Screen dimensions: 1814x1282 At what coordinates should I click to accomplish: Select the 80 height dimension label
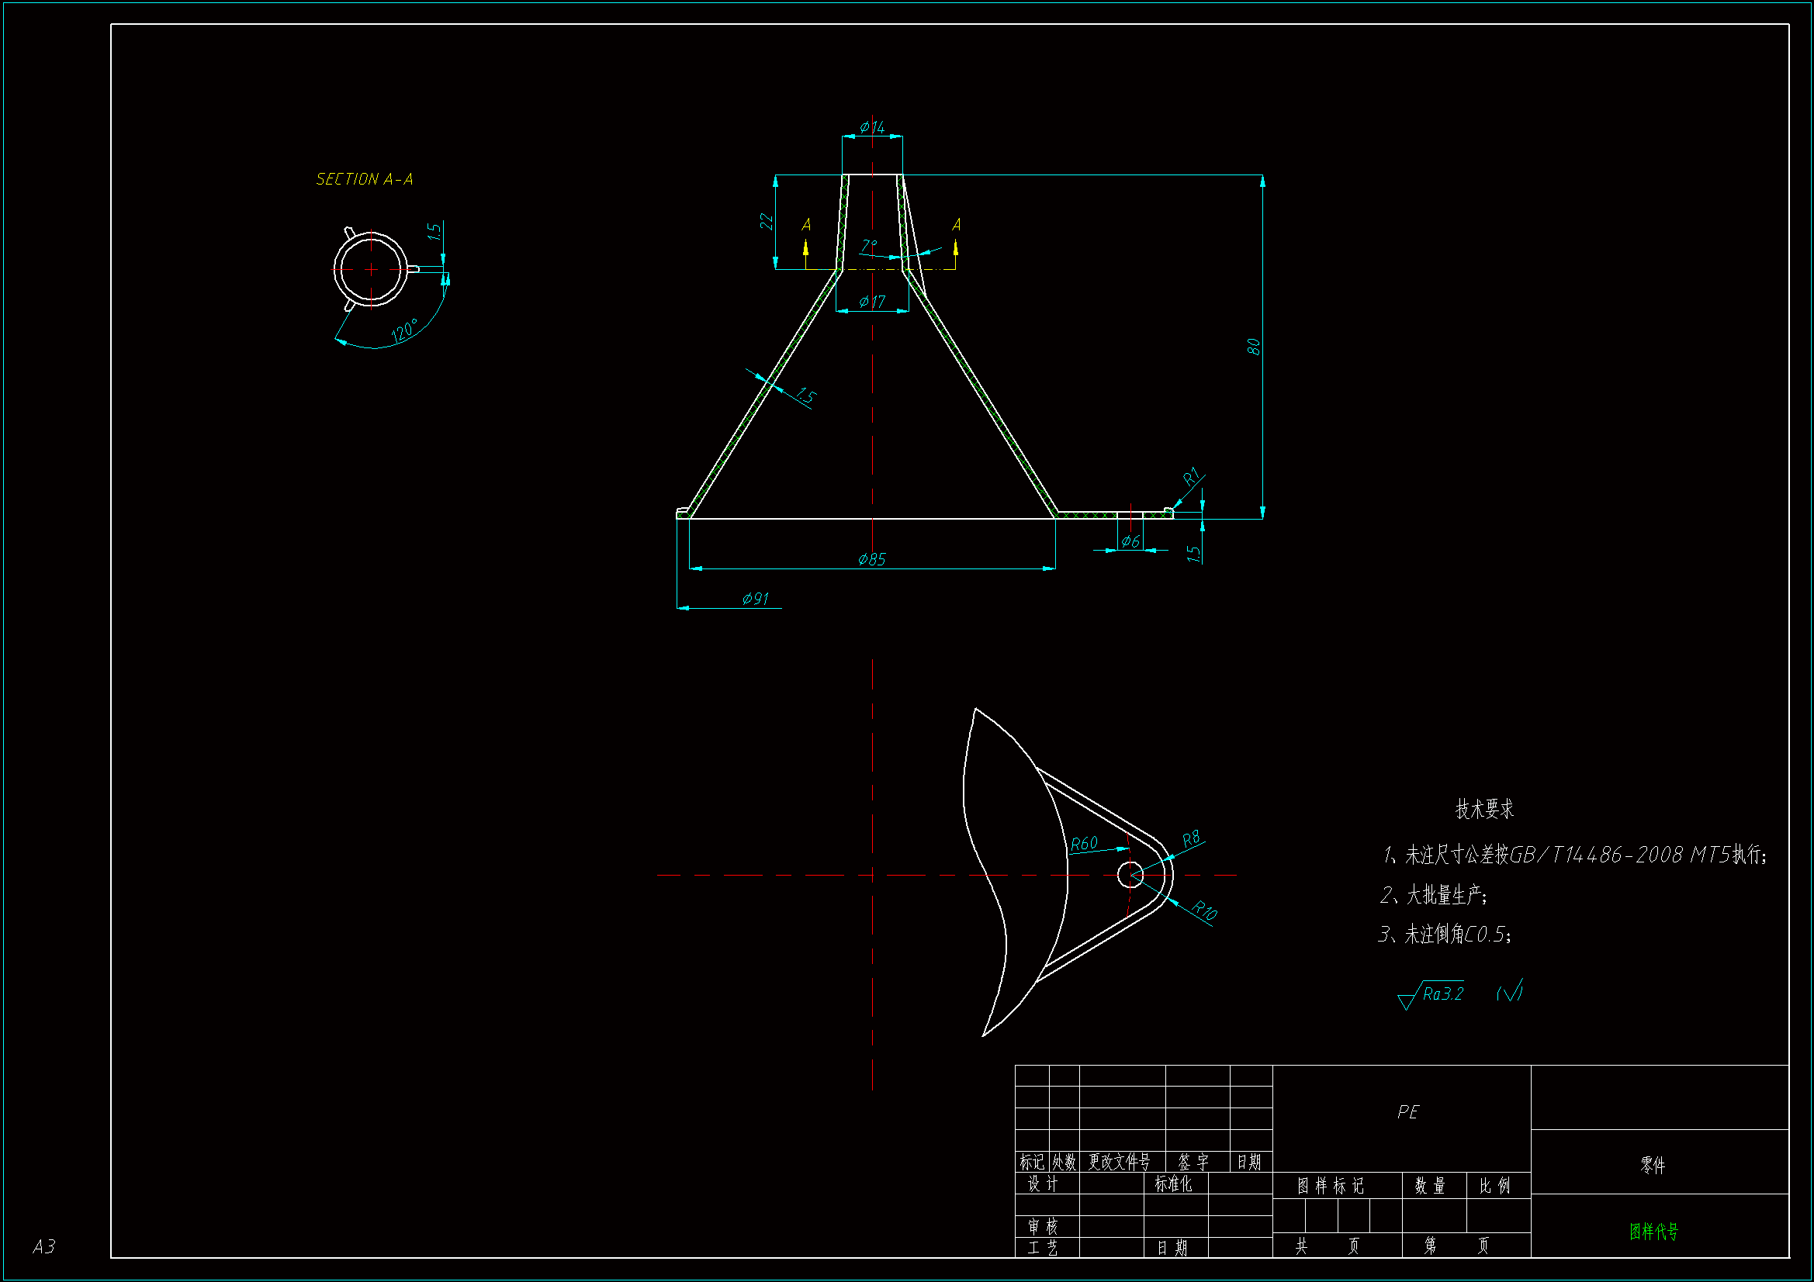1253,347
